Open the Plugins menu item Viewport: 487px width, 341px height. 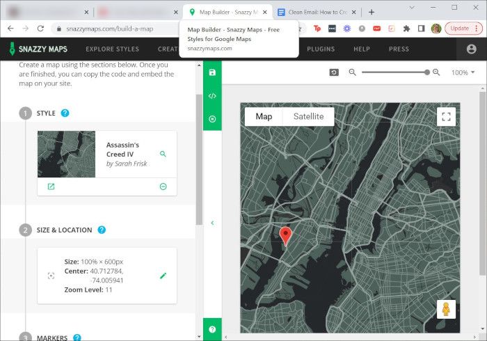point(321,49)
